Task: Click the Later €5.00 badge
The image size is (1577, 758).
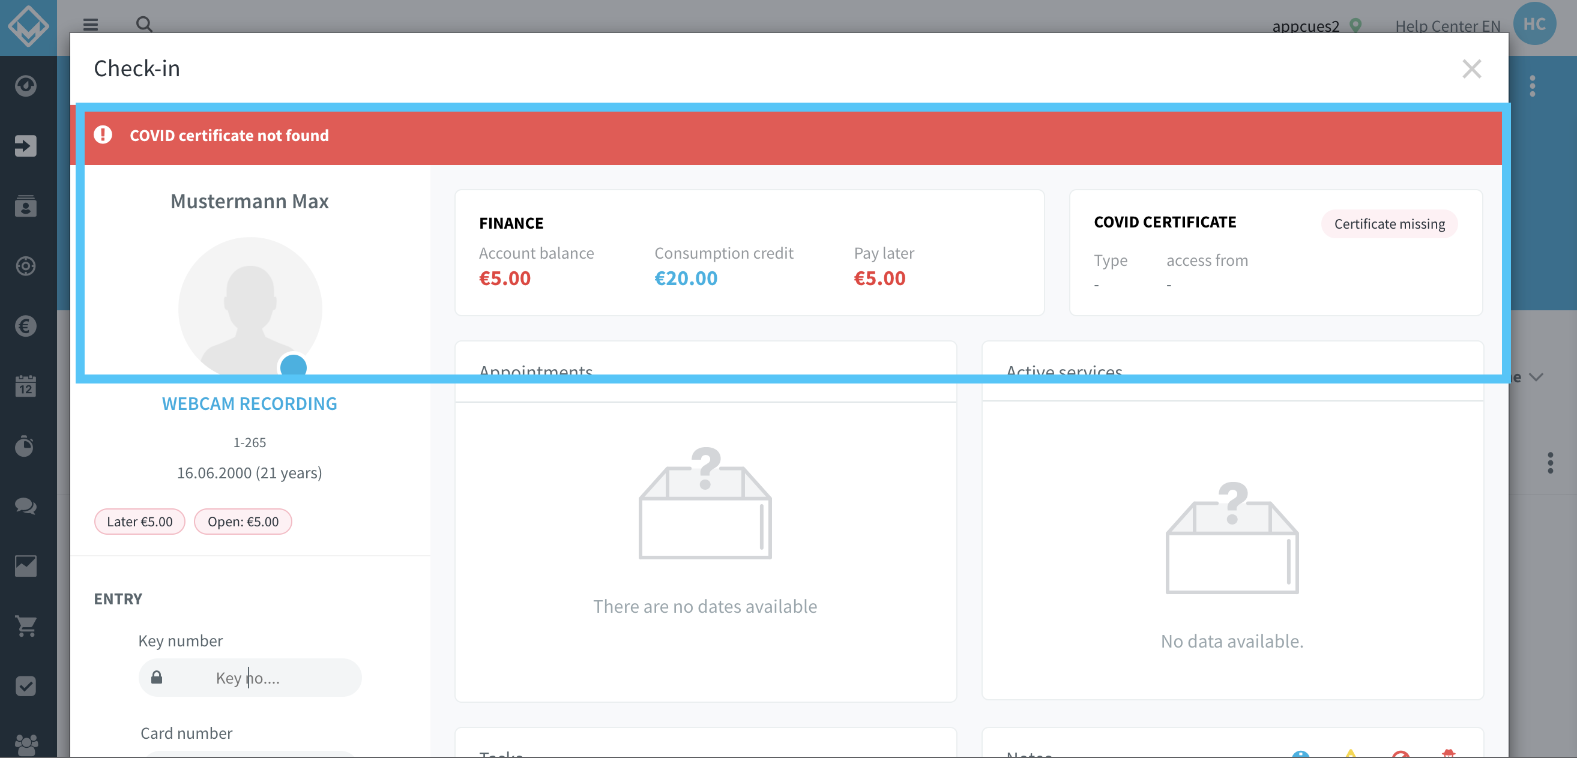Action: pyautogui.click(x=140, y=521)
